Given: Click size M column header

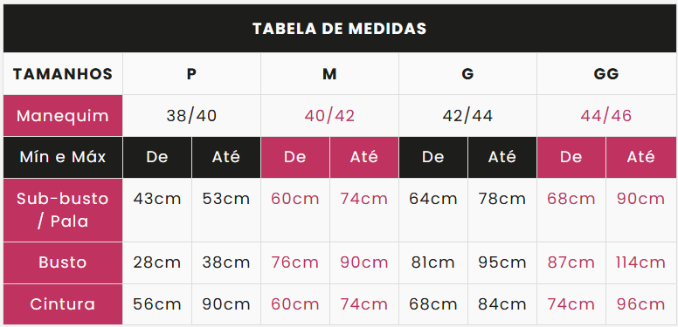Looking at the screenshot, I should [x=329, y=74].
